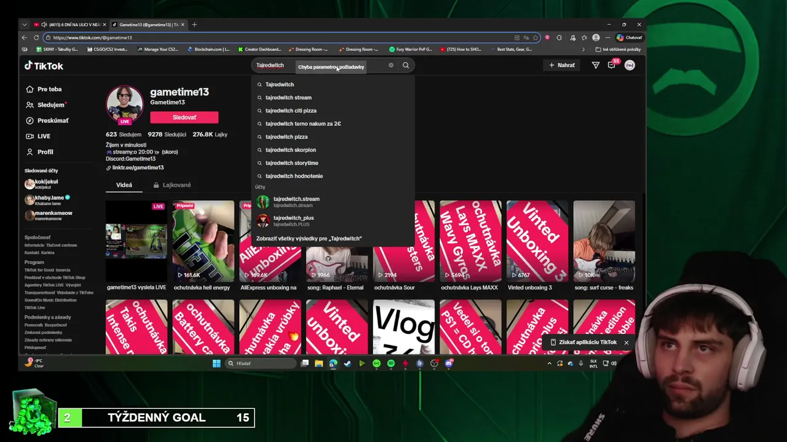Viewport: 787px width, 442px height.
Task: Click the Sledovať follow button
Action: (184, 117)
